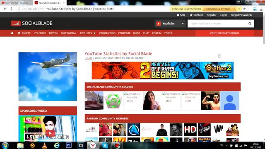This screenshot has width=265, height=149.
Task: Click the RU language indicator
Action: (x=221, y=145)
